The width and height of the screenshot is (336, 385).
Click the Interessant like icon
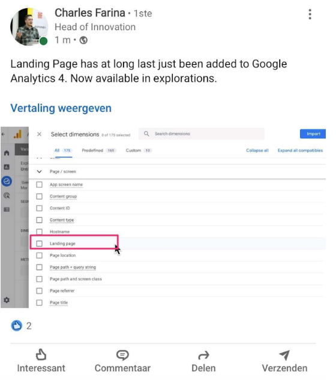point(41,354)
